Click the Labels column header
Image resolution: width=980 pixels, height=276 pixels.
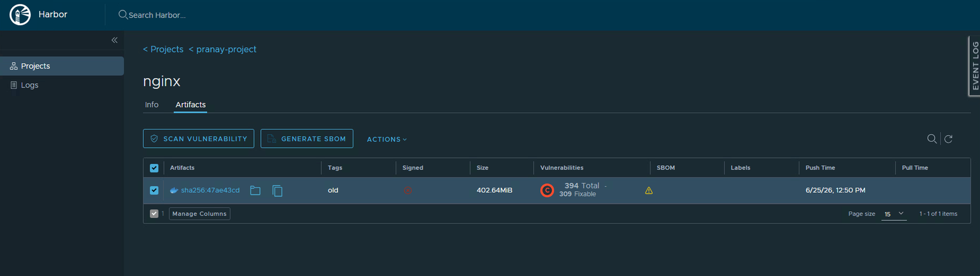click(x=741, y=168)
